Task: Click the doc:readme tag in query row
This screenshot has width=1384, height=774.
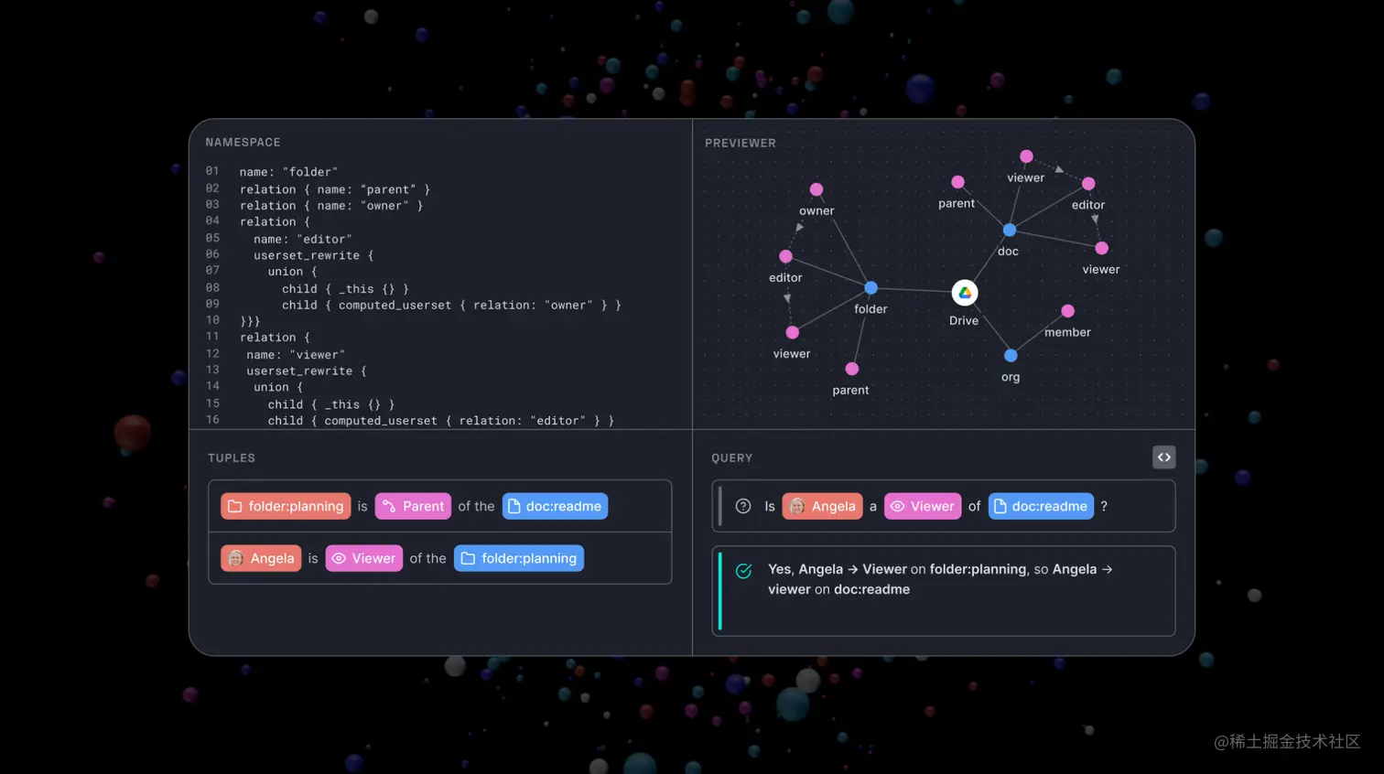Action: click(1041, 506)
